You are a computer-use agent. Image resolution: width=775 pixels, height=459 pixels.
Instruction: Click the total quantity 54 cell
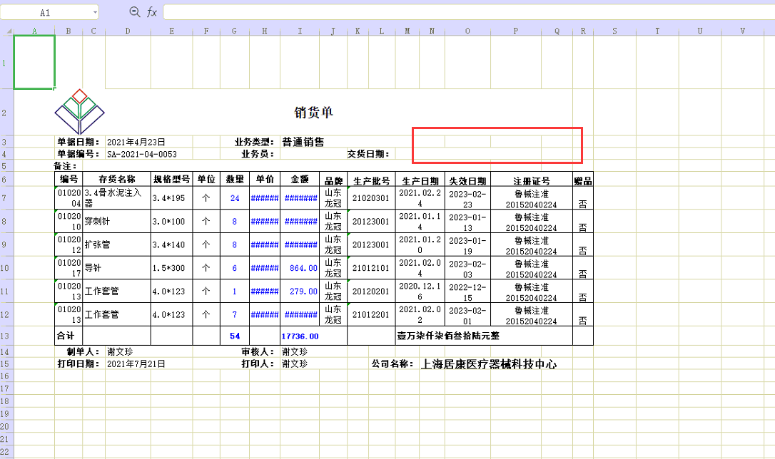[235, 336]
